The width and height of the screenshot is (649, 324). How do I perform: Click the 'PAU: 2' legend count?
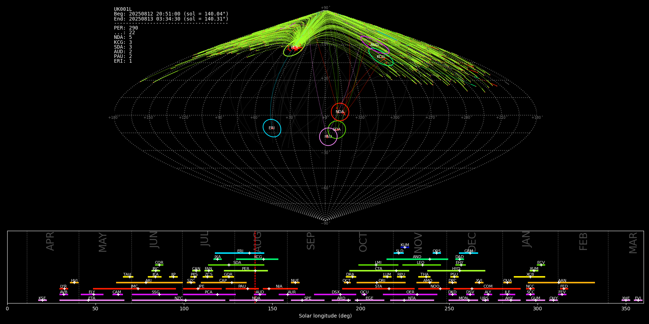[123, 57]
